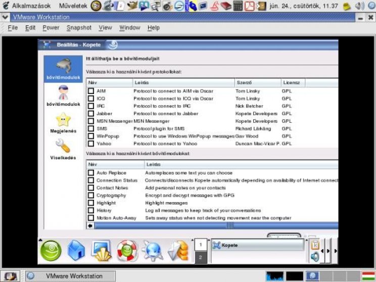
Task: Click the date and time clock applet
Action: (304, 6)
